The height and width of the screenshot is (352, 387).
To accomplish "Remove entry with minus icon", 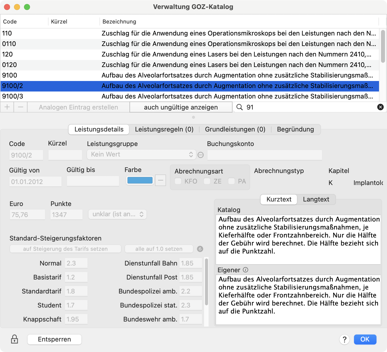I will click(20, 107).
